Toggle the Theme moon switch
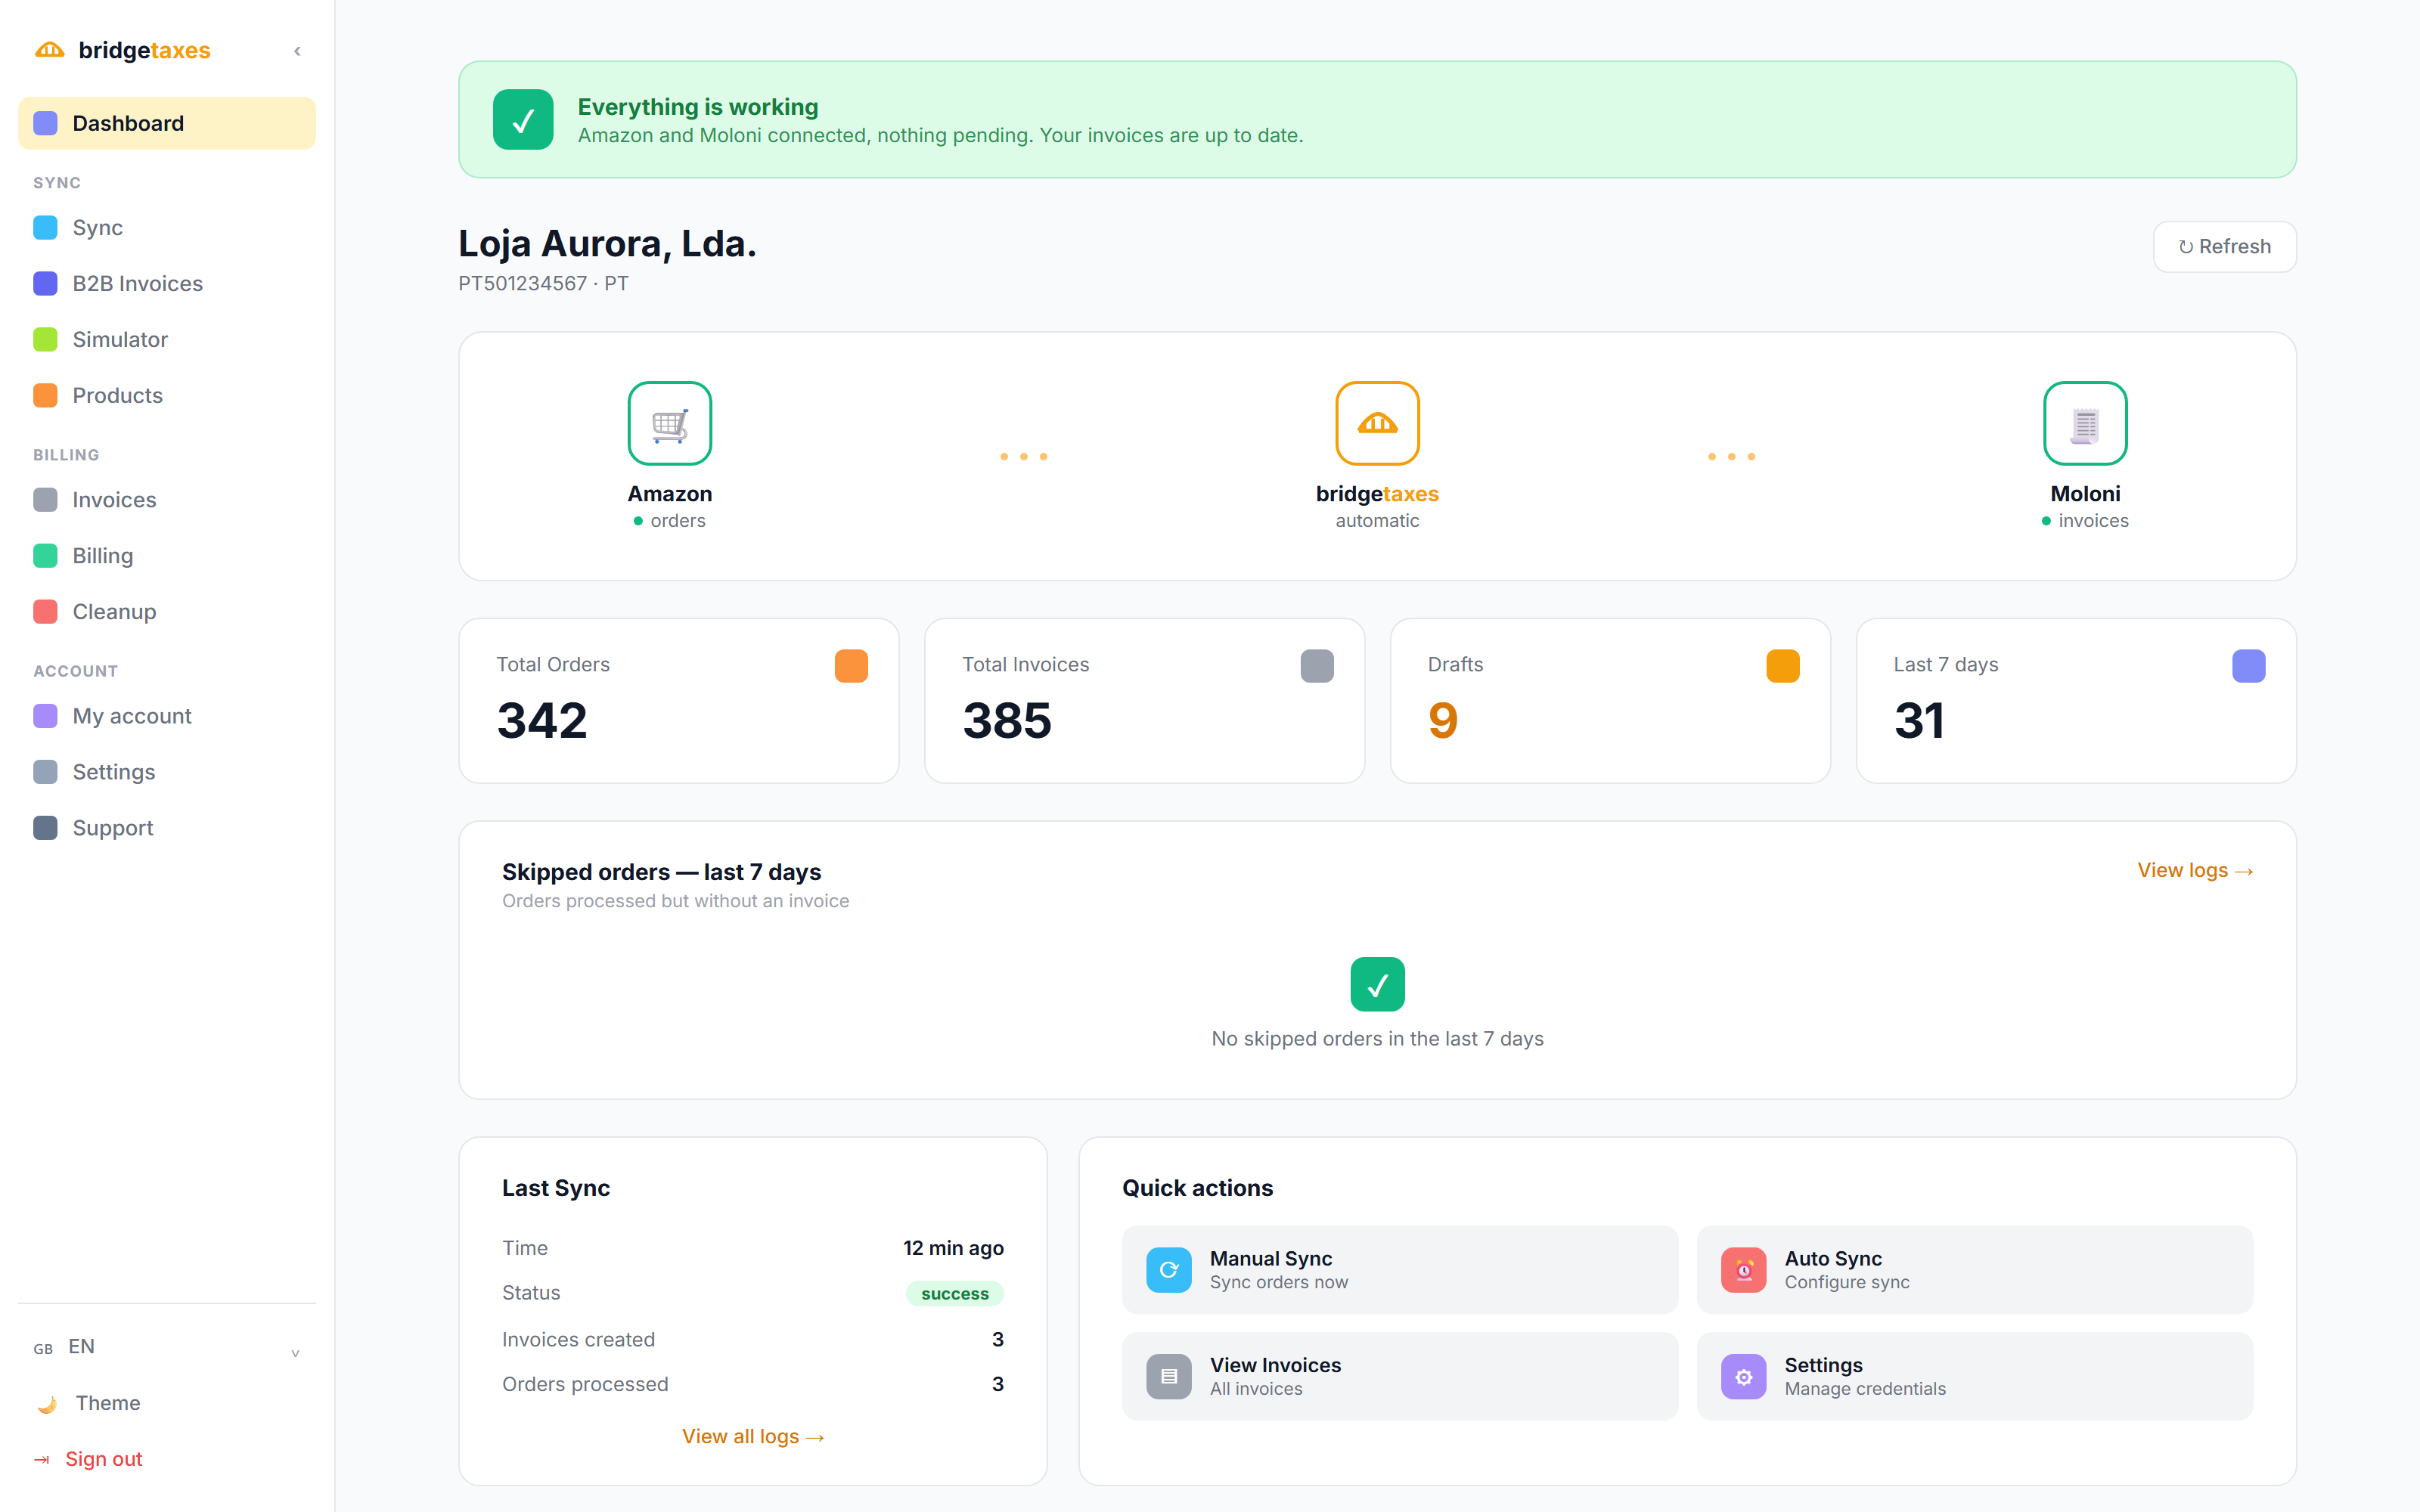This screenshot has width=2420, height=1512. 47,1403
